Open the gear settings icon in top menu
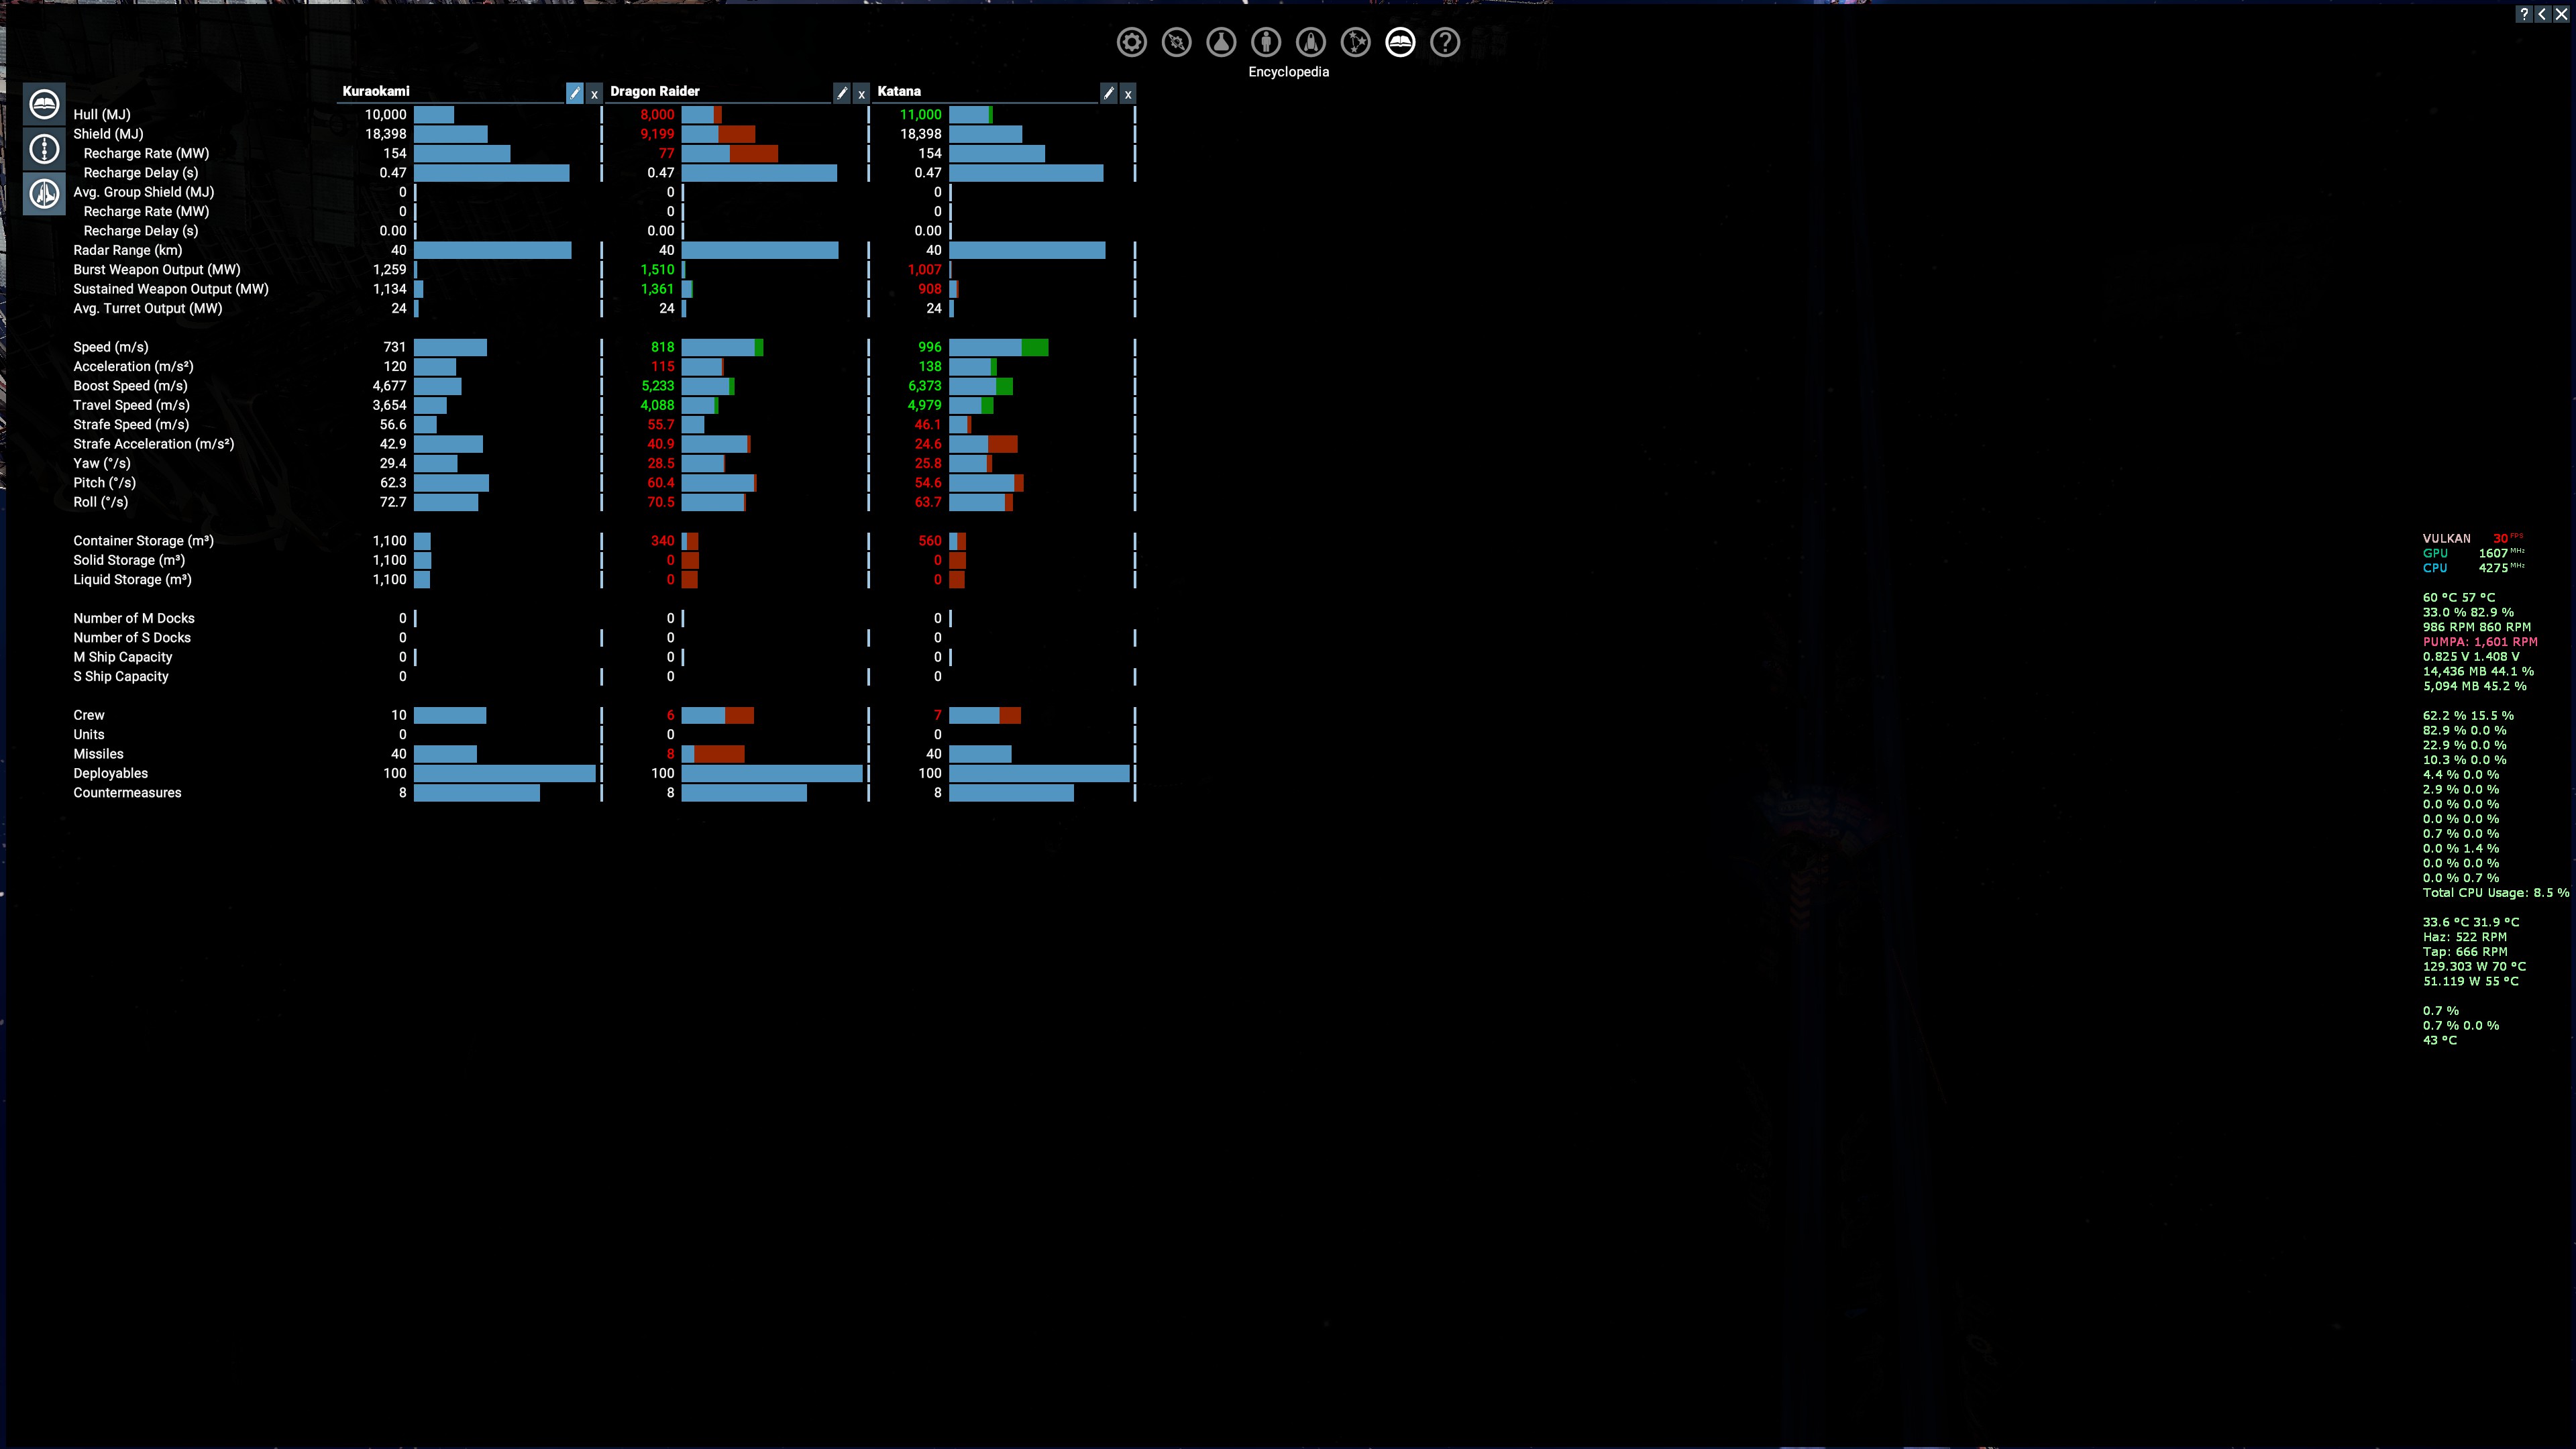The width and height of the screenshot is (2576, 1449). pos(1132,42)
